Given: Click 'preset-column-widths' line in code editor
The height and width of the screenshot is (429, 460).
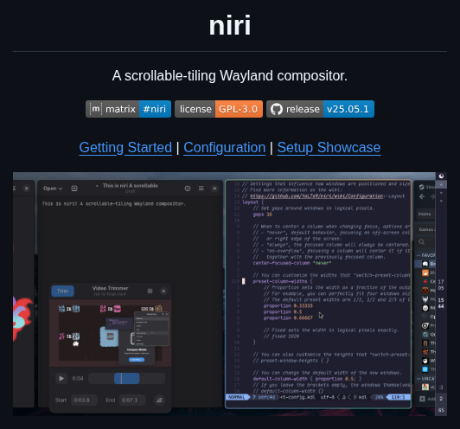Looking at the screenshot, I should point(283,281).
